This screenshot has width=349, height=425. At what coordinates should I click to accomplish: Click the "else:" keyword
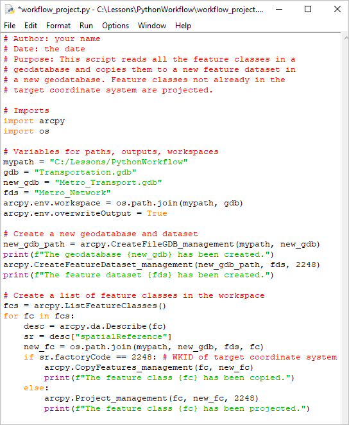point(36,388)
